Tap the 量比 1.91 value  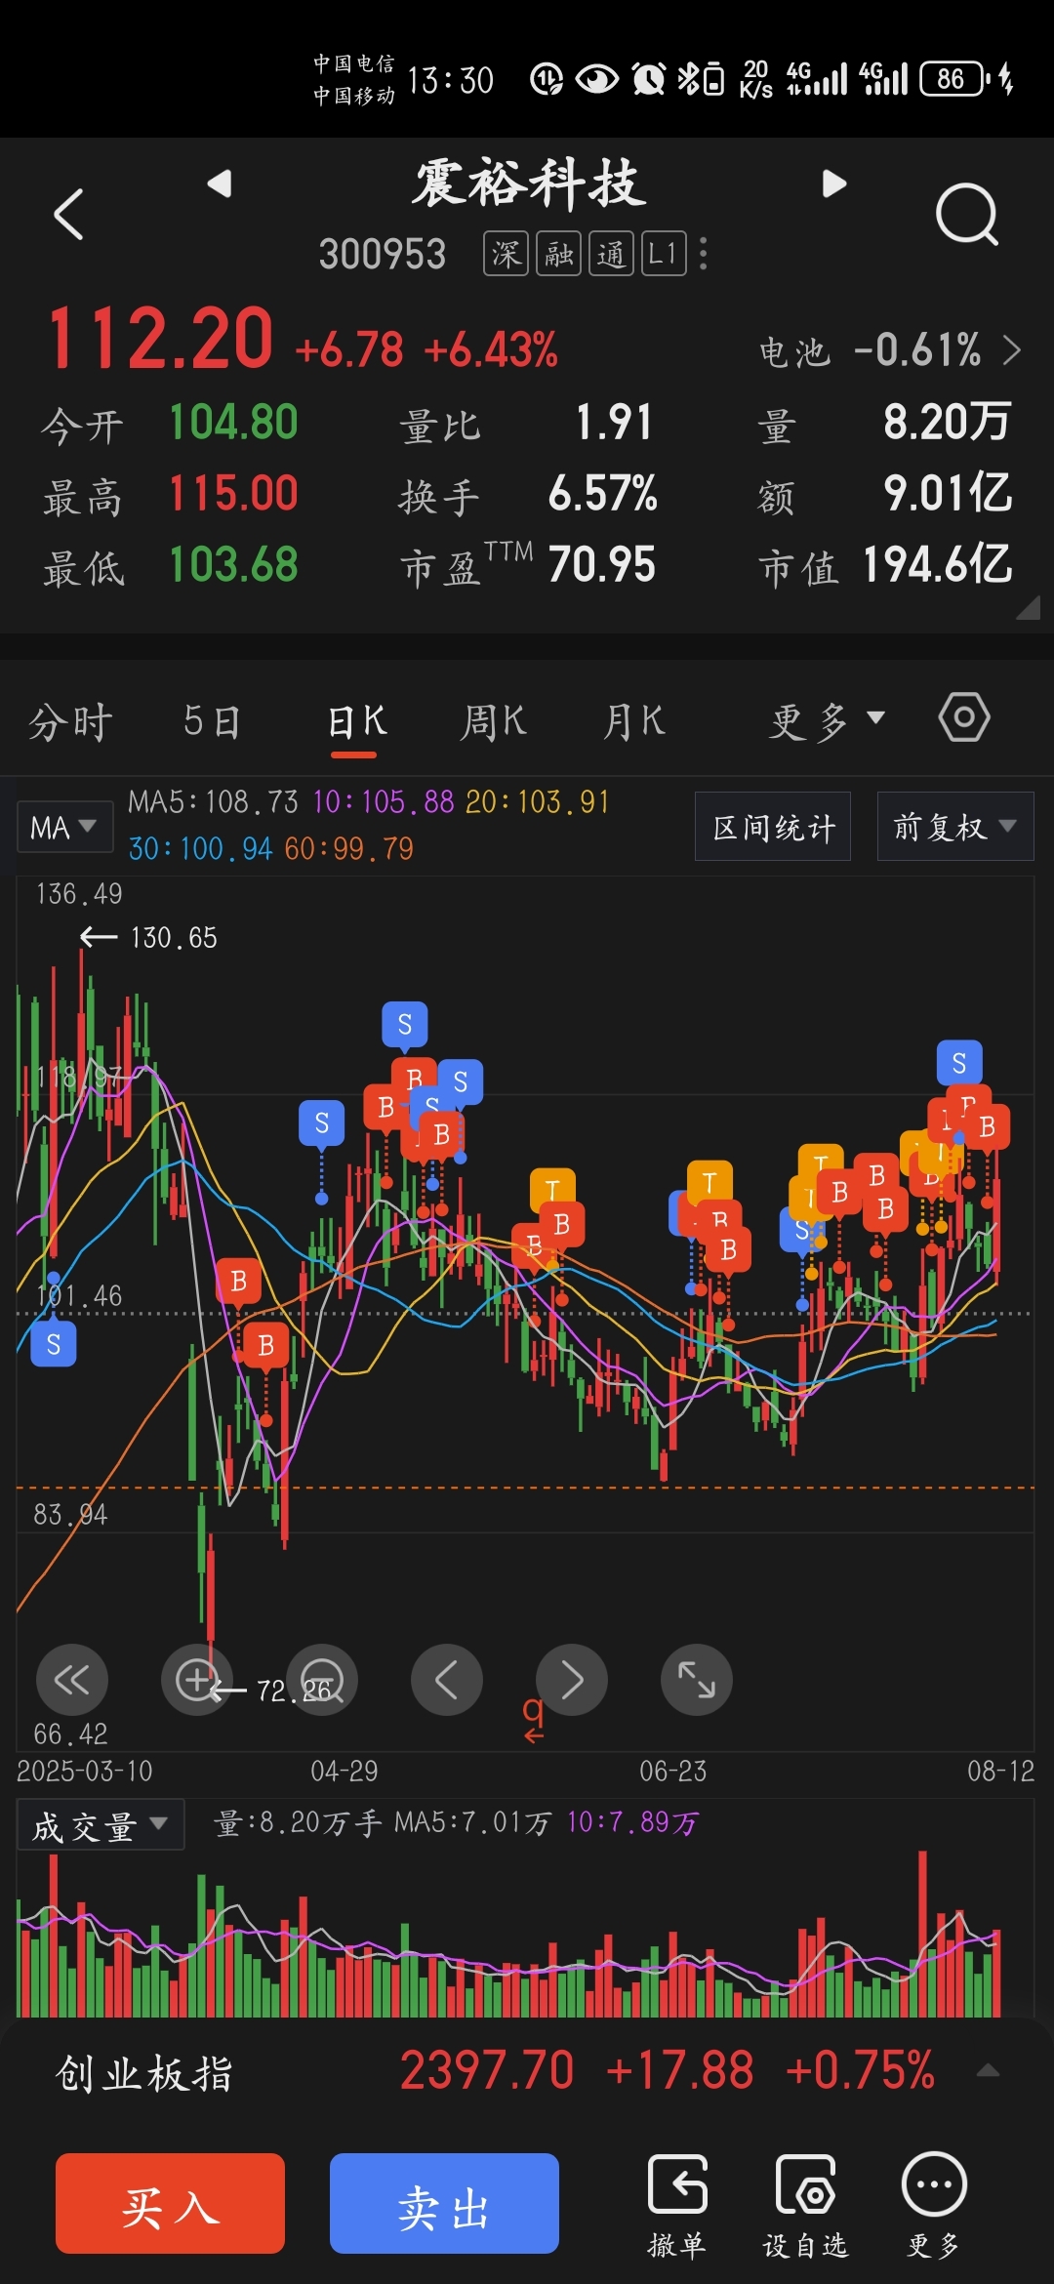pyautogui.click(x=613, y=423)
